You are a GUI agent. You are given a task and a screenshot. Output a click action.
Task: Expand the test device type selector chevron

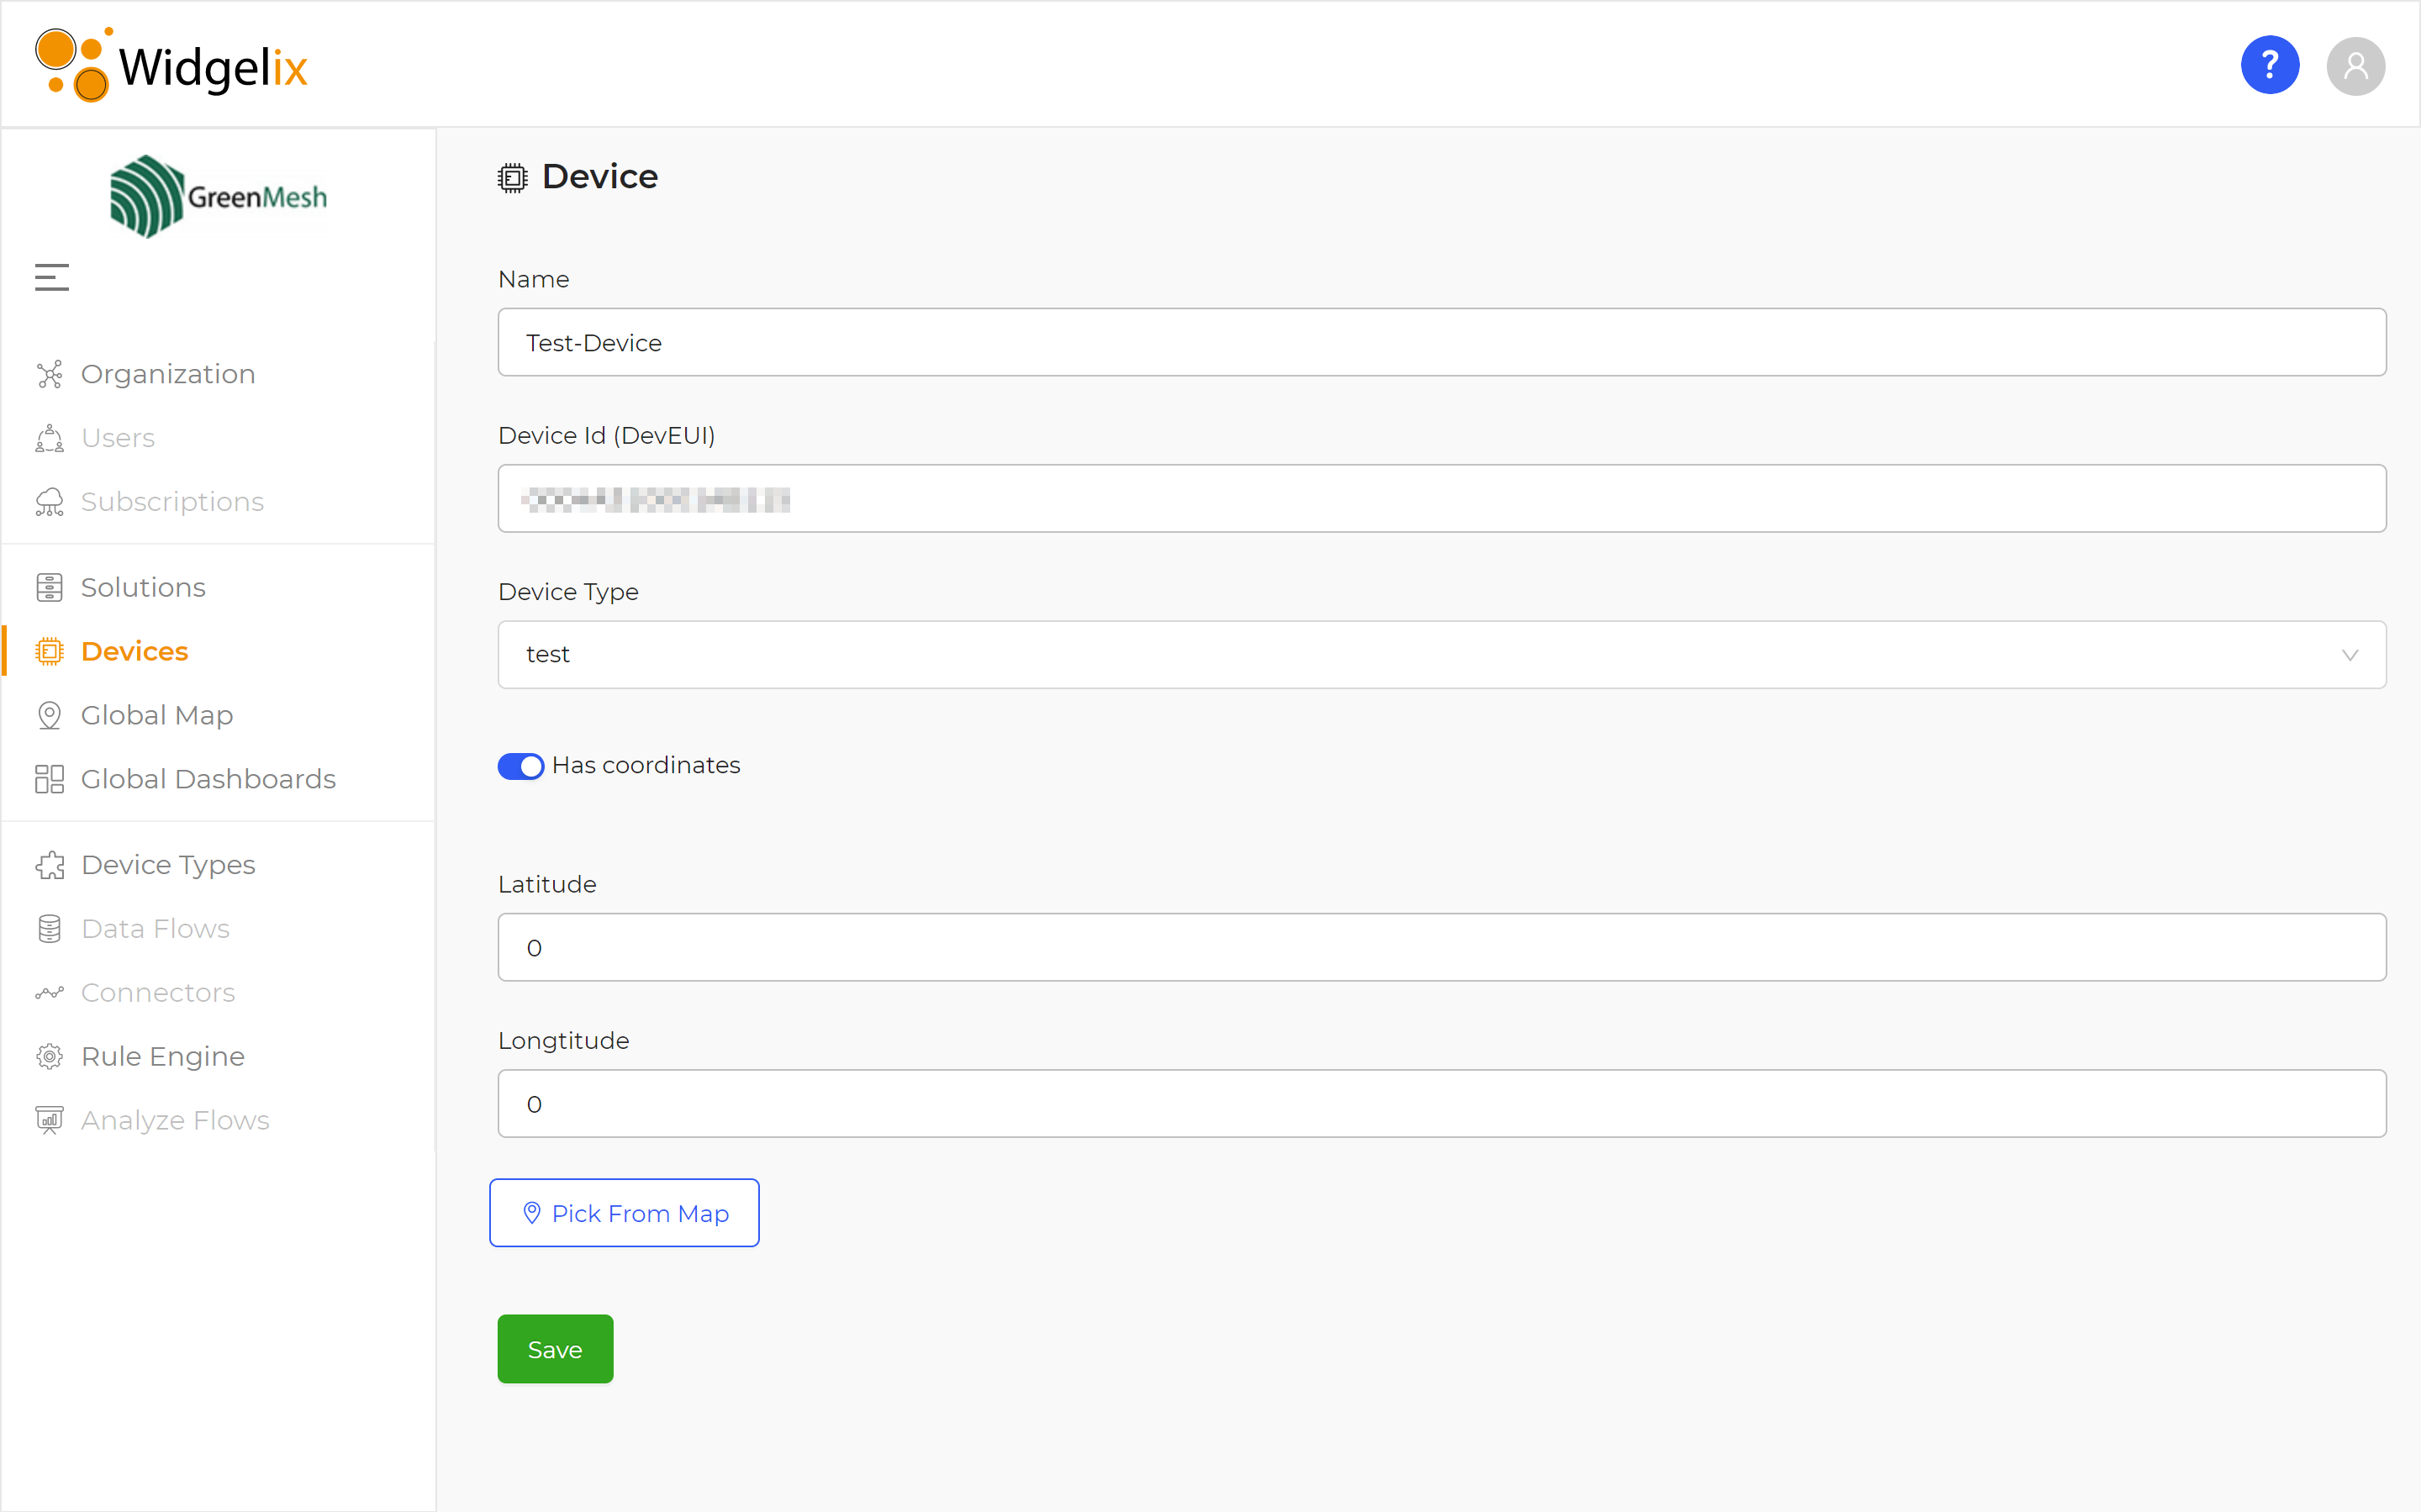2351,655
